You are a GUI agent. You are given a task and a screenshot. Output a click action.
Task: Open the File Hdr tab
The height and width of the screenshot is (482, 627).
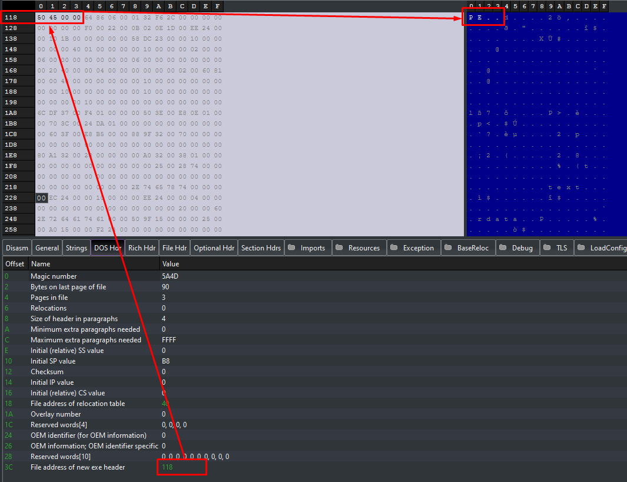coord(174,248)
